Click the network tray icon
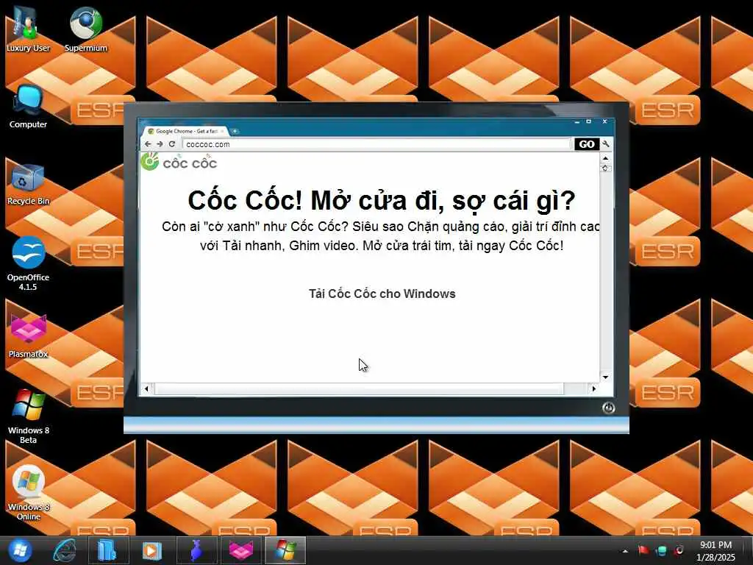Screen dimensions: 753x565 point(661,550)
